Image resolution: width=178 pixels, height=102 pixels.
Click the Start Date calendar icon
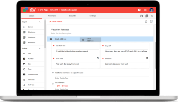(98, 58)
